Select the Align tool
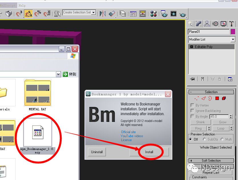Viewport: 238px width, 180px height. (x=112, y=14)
